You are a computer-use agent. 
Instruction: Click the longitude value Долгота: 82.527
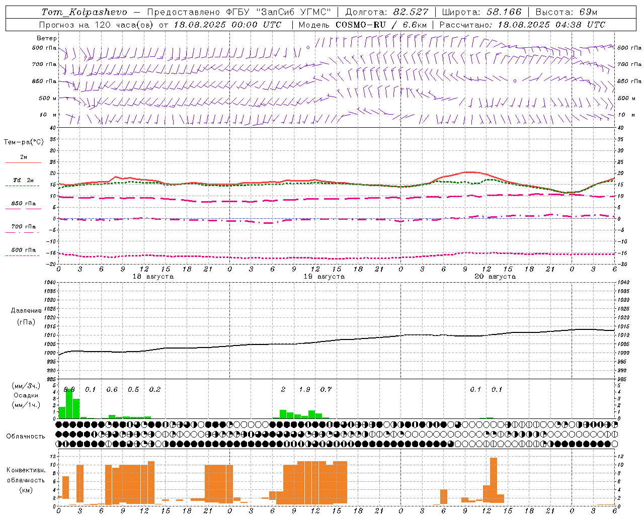(x=386, y=12)
